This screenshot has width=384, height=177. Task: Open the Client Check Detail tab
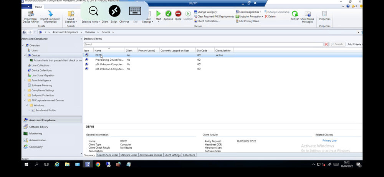[x=108, y=155]
